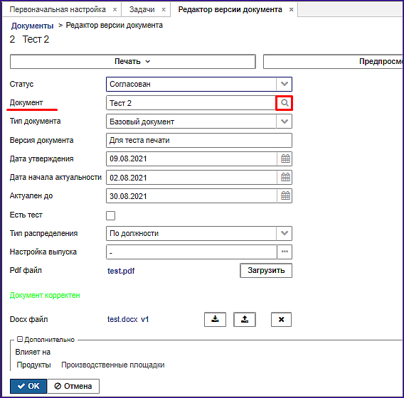
Task: Close the Задачи tab
Action: pyautogui.click(x=164, y=9)
